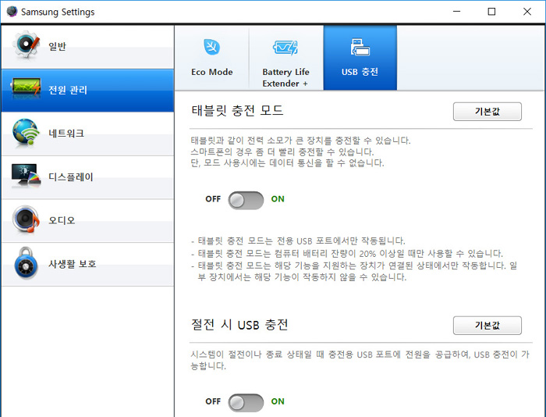Viewport: 546px width, 417px height.
Task: Click OFF label beside 절전 시 USB 충전 switch
Action: 213,402
